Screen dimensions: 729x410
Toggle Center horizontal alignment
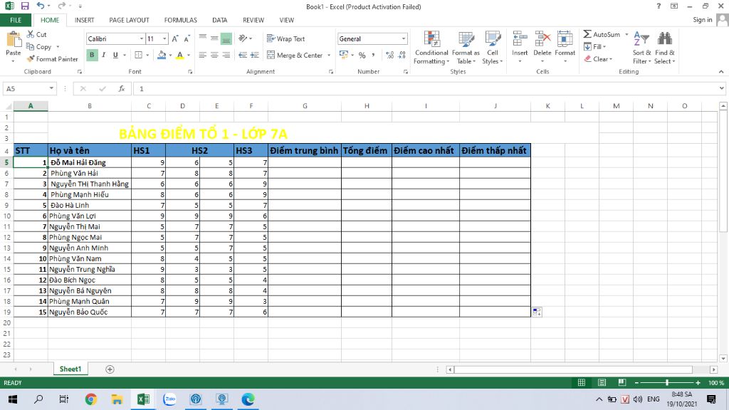[x=214, y=55]
